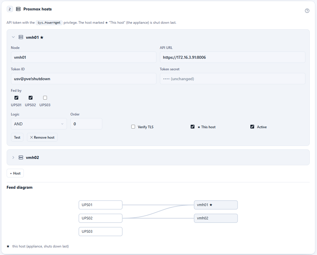The height and width of the screenshot is (255, 317).
Task: Uncheck the UPS01 fed-by checkbox
Action: coord(17,98)
